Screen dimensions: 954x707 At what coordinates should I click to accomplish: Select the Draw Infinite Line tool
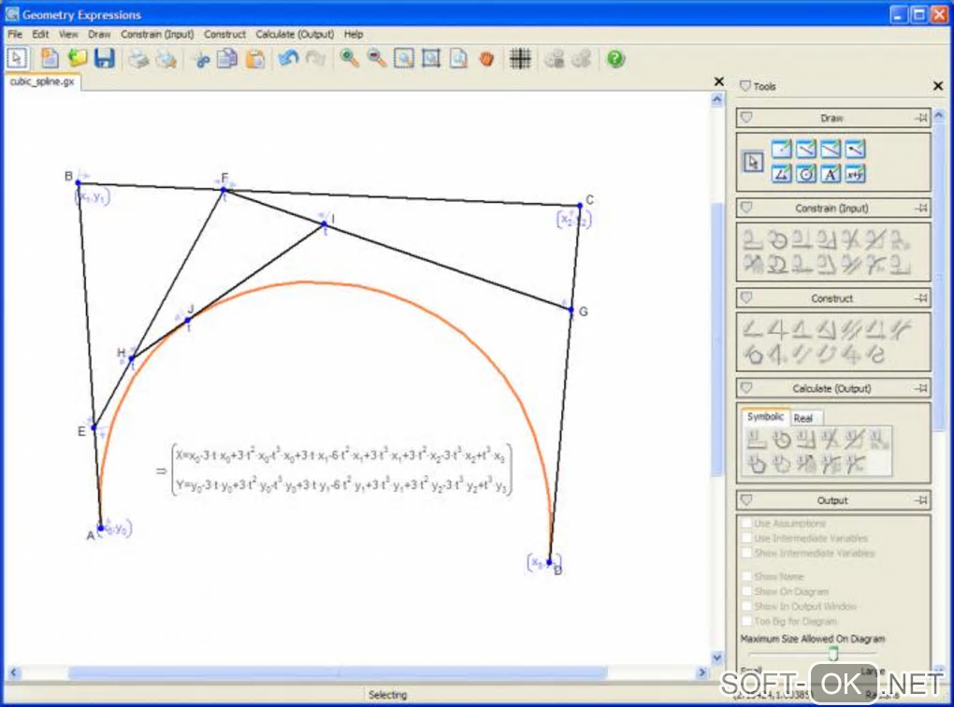[831, 149]
